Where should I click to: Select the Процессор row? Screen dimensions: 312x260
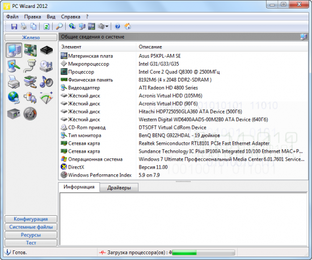coord(183,72)
